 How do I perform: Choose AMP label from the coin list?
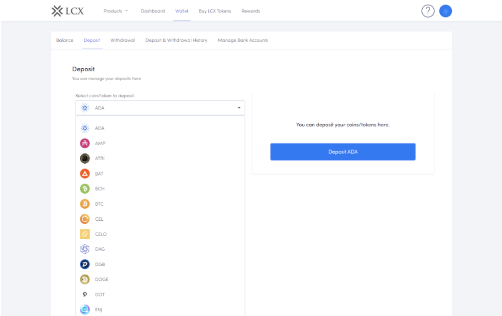click(x=100, y=143)
